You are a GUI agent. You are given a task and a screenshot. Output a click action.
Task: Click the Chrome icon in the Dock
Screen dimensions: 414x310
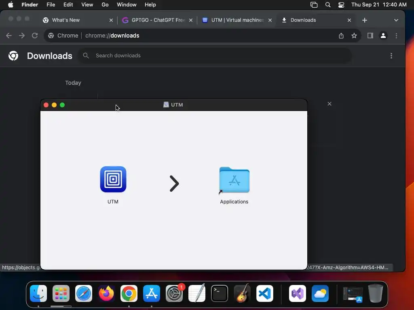[x=129, y=293]
